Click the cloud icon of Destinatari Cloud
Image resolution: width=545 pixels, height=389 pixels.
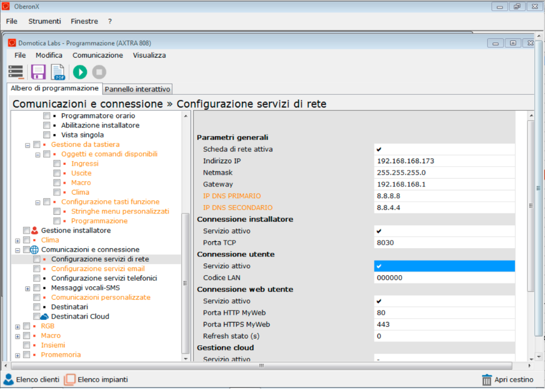(x=44, y=316)
